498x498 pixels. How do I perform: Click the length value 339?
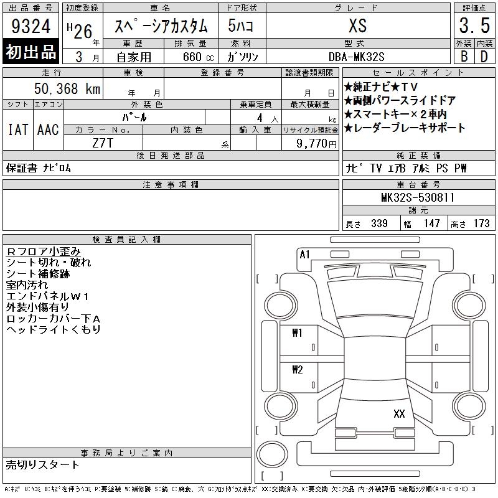pos(379,223)
